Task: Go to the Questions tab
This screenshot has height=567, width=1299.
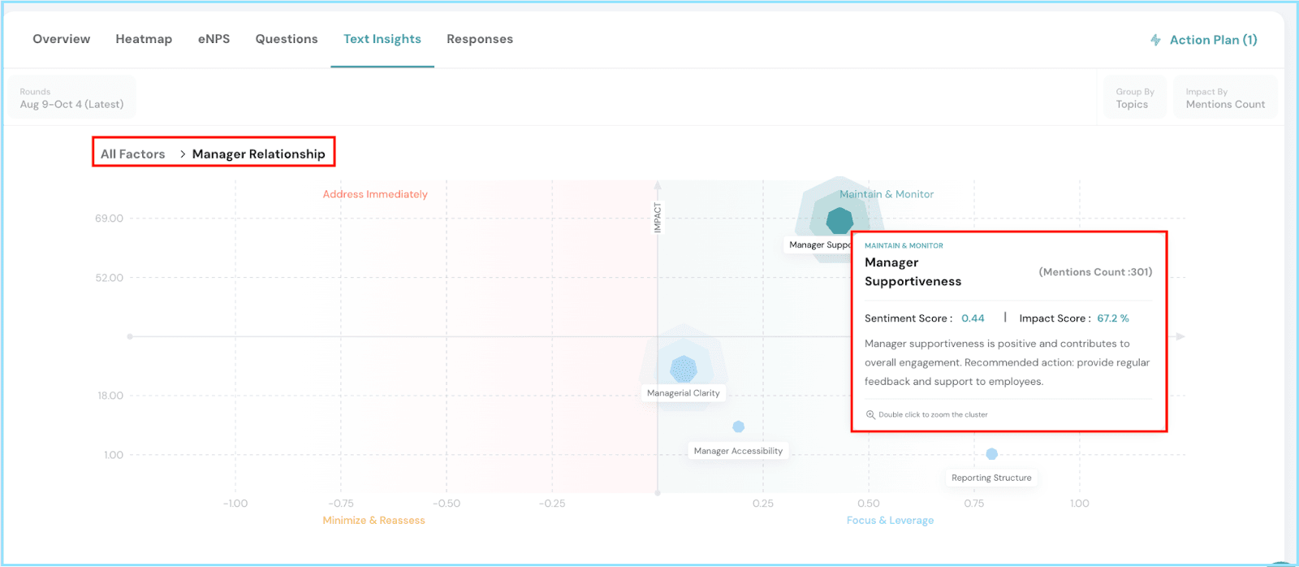Action: [287, 39]
